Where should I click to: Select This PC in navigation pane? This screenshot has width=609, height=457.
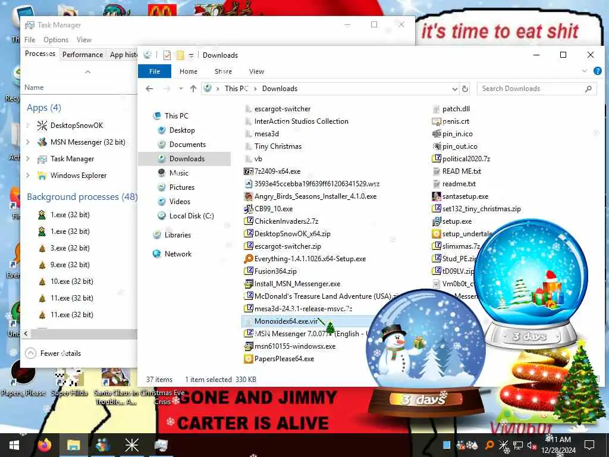point(176,116)
